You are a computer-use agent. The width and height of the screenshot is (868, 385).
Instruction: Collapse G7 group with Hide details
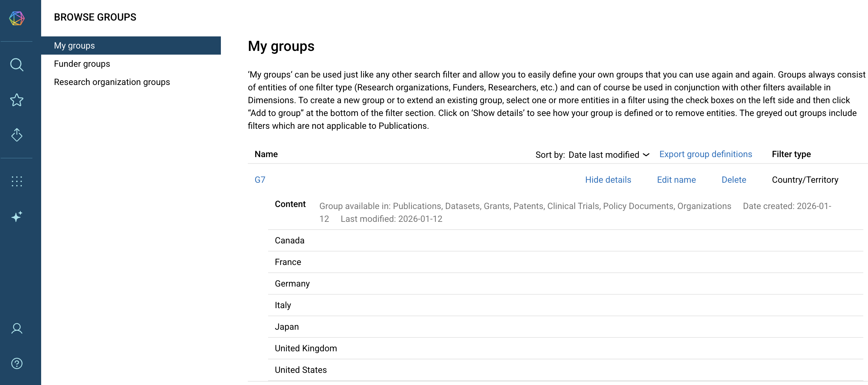[x=608, y=180]
